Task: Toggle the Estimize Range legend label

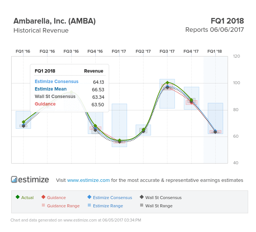Action: (x=108, y=206)
